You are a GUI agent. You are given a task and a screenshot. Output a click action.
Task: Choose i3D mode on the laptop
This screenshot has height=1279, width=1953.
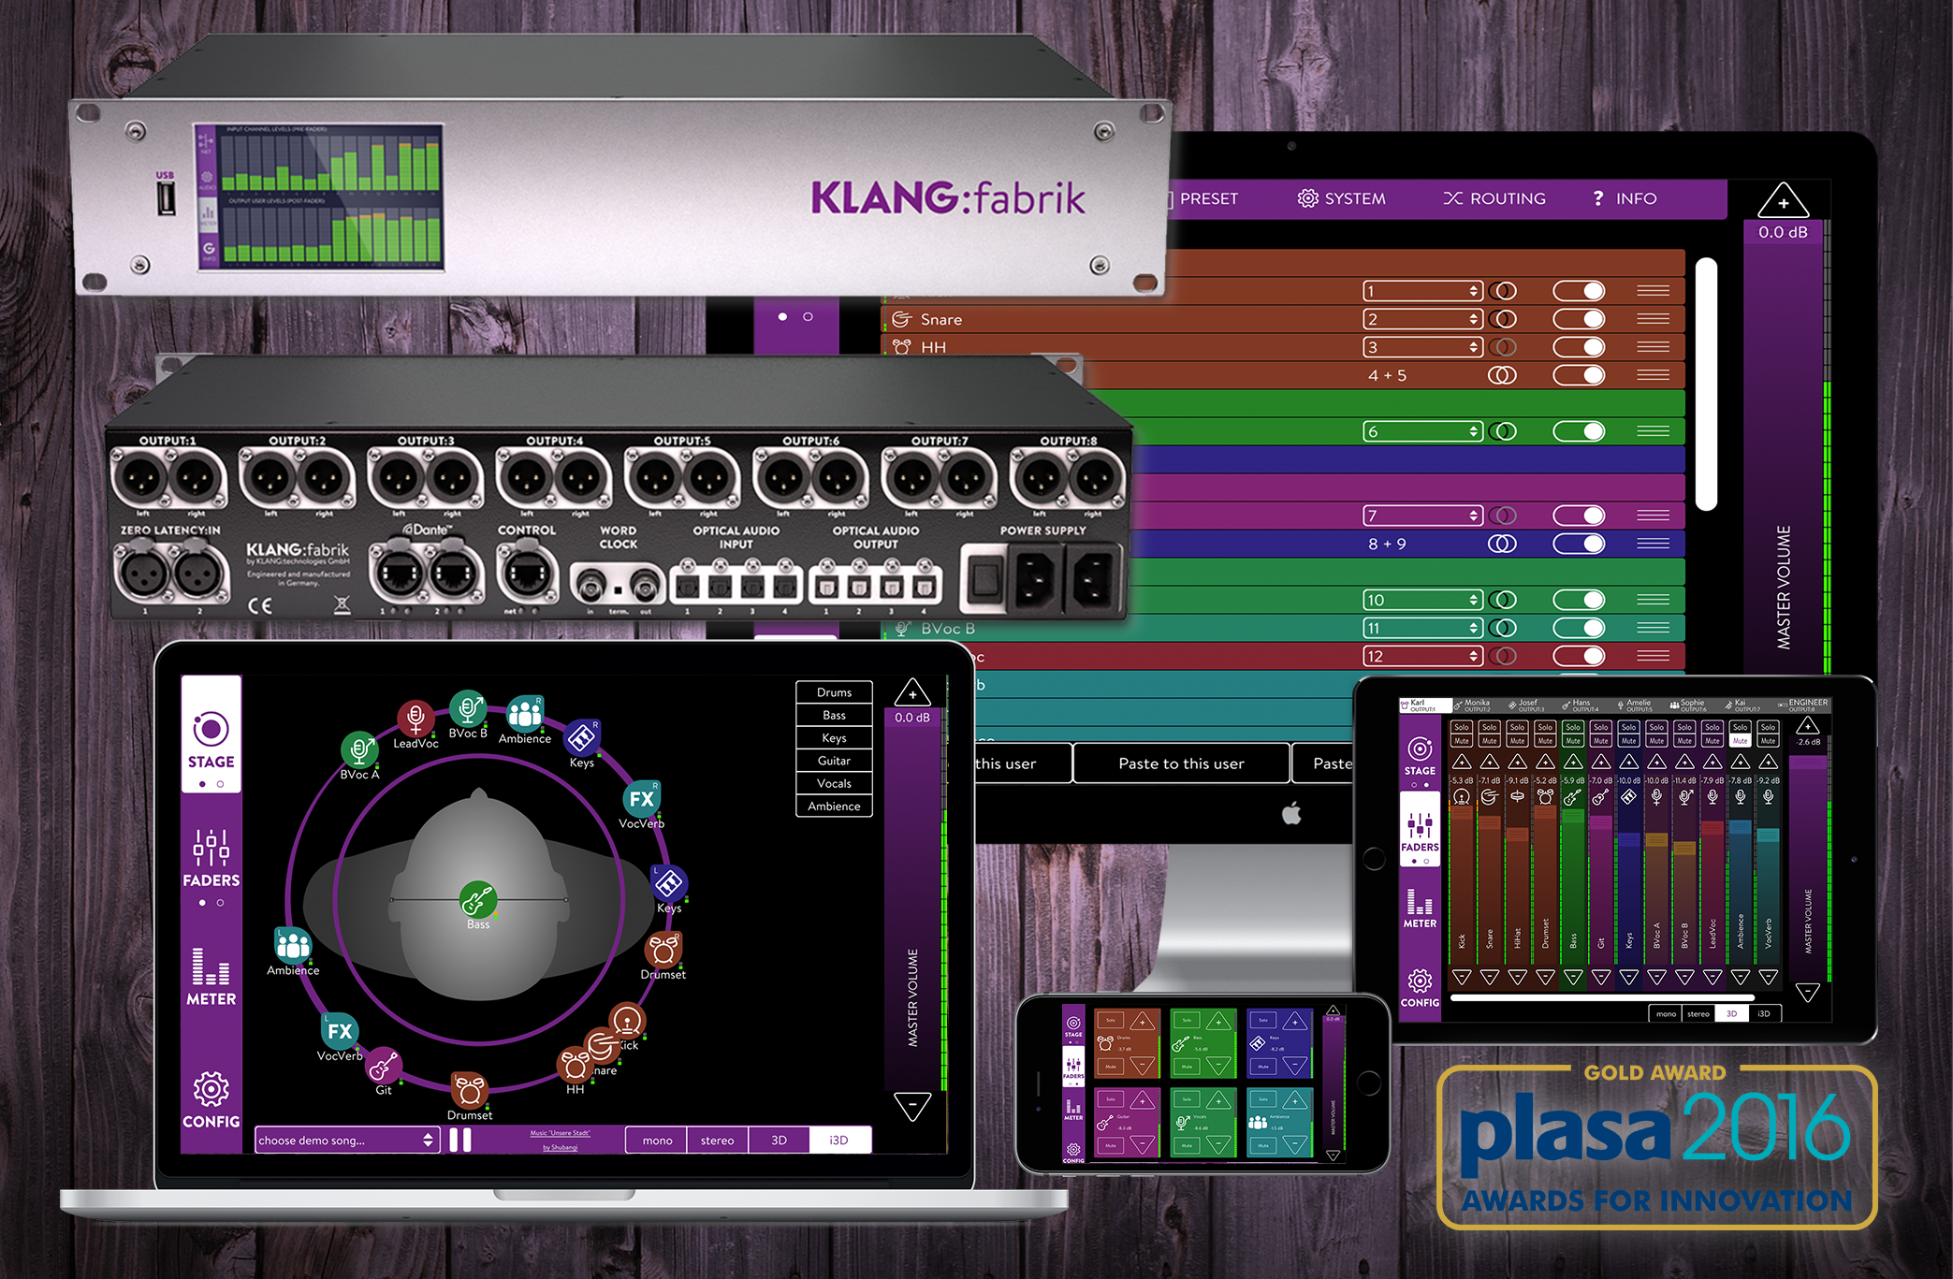click(838, 1140)
